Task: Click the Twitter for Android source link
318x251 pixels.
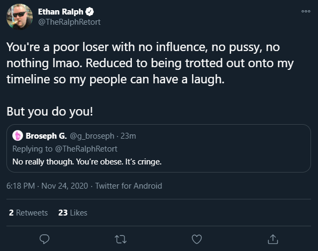Action: click(x=129, y=186)
